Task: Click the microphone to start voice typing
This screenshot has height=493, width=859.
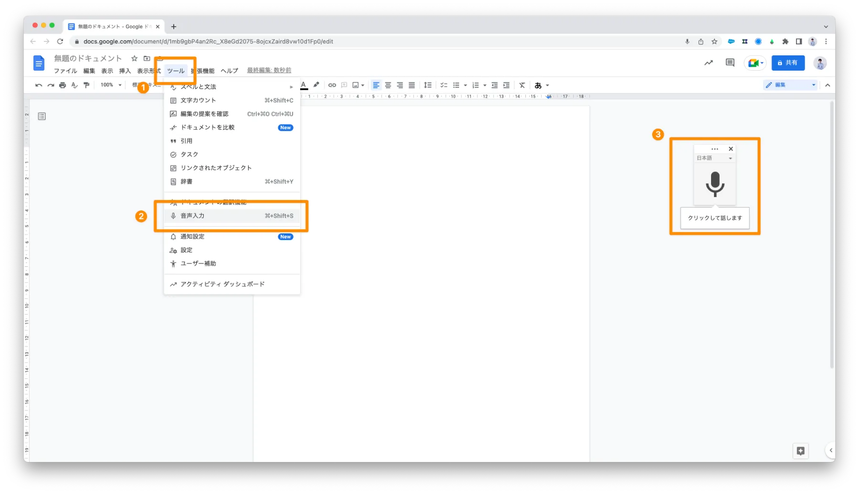Action: [715, 184]
